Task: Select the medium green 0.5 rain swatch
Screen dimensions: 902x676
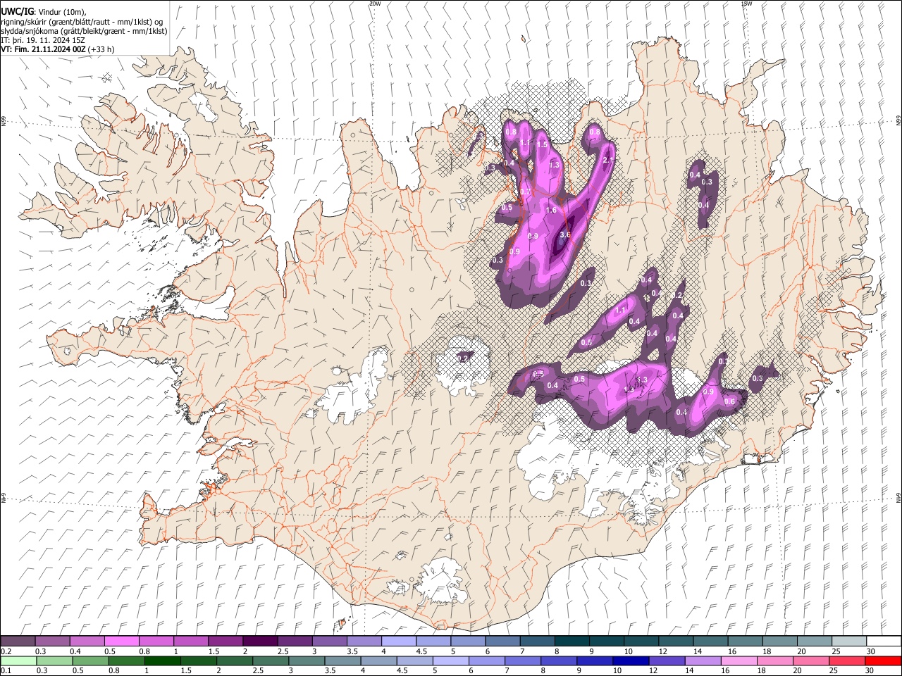Action: coord(89,661)
